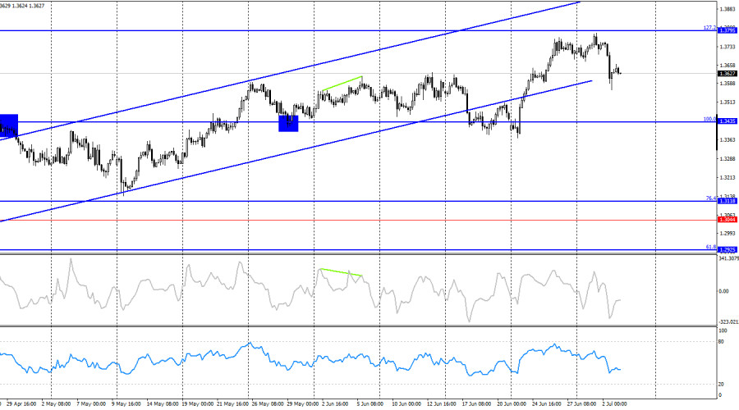Select the blue rectangle near 29 May
The width and height of the screenshot is (739, 410).
click(x=288, y=123)
